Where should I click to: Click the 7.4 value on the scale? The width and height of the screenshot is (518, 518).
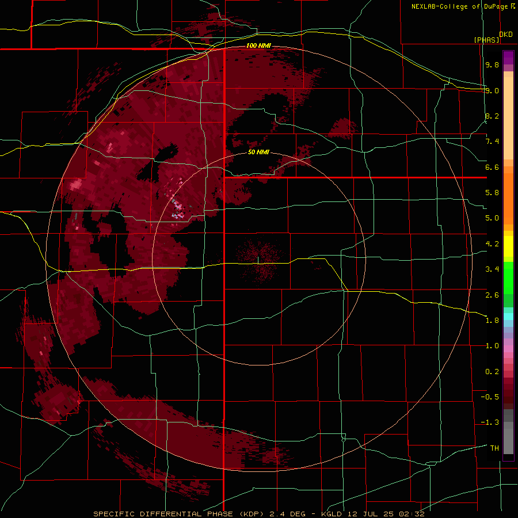point(492,142)
